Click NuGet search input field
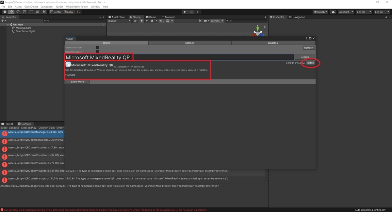This screenshot has height=212, width=392. point(179,57)
